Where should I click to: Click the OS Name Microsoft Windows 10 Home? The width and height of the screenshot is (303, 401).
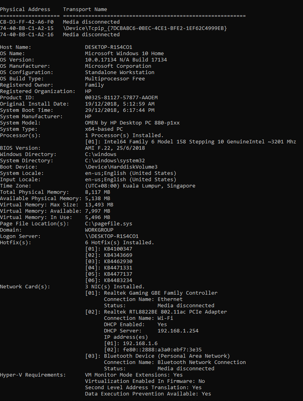pyautogui.click(x=124, y=54)
